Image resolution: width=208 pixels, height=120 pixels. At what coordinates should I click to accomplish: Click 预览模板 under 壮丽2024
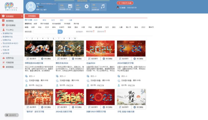click(x=108, y=59)
